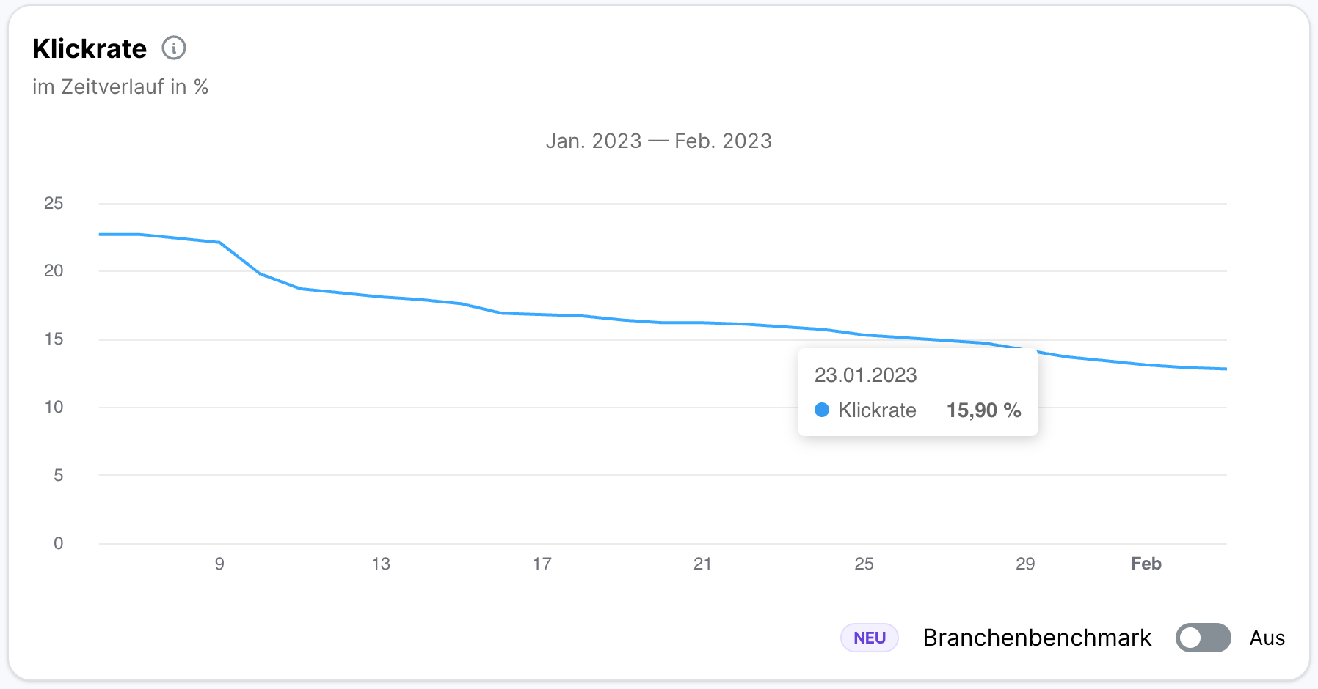Viewport: 1318px width, 689px height.
Task: Click the 25 mark on the y-axis
Action: [55, 203]
